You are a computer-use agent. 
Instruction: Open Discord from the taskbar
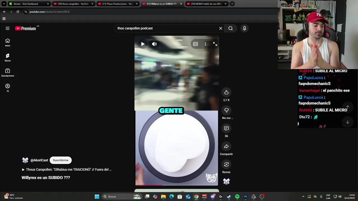[213, 197]
